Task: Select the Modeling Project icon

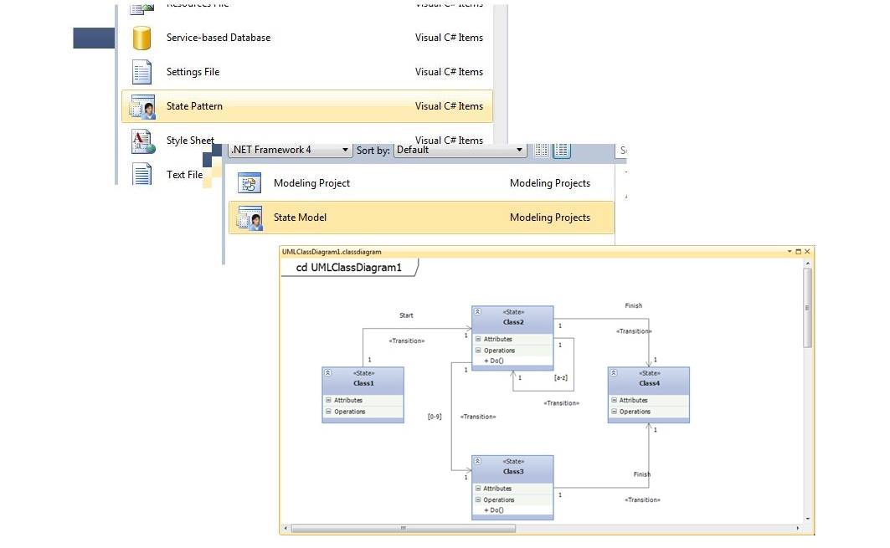Action: pos(249,183)
